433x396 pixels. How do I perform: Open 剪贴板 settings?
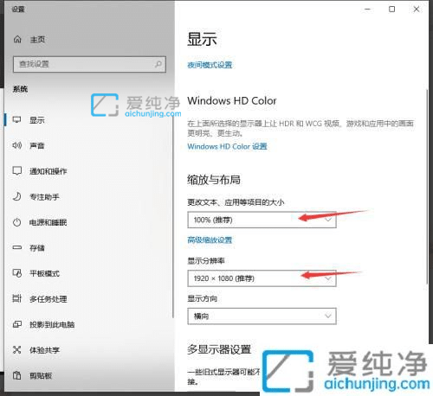click(x=41, y=375)
